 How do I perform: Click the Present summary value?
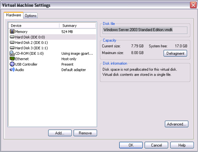click(x=67, y=64)
